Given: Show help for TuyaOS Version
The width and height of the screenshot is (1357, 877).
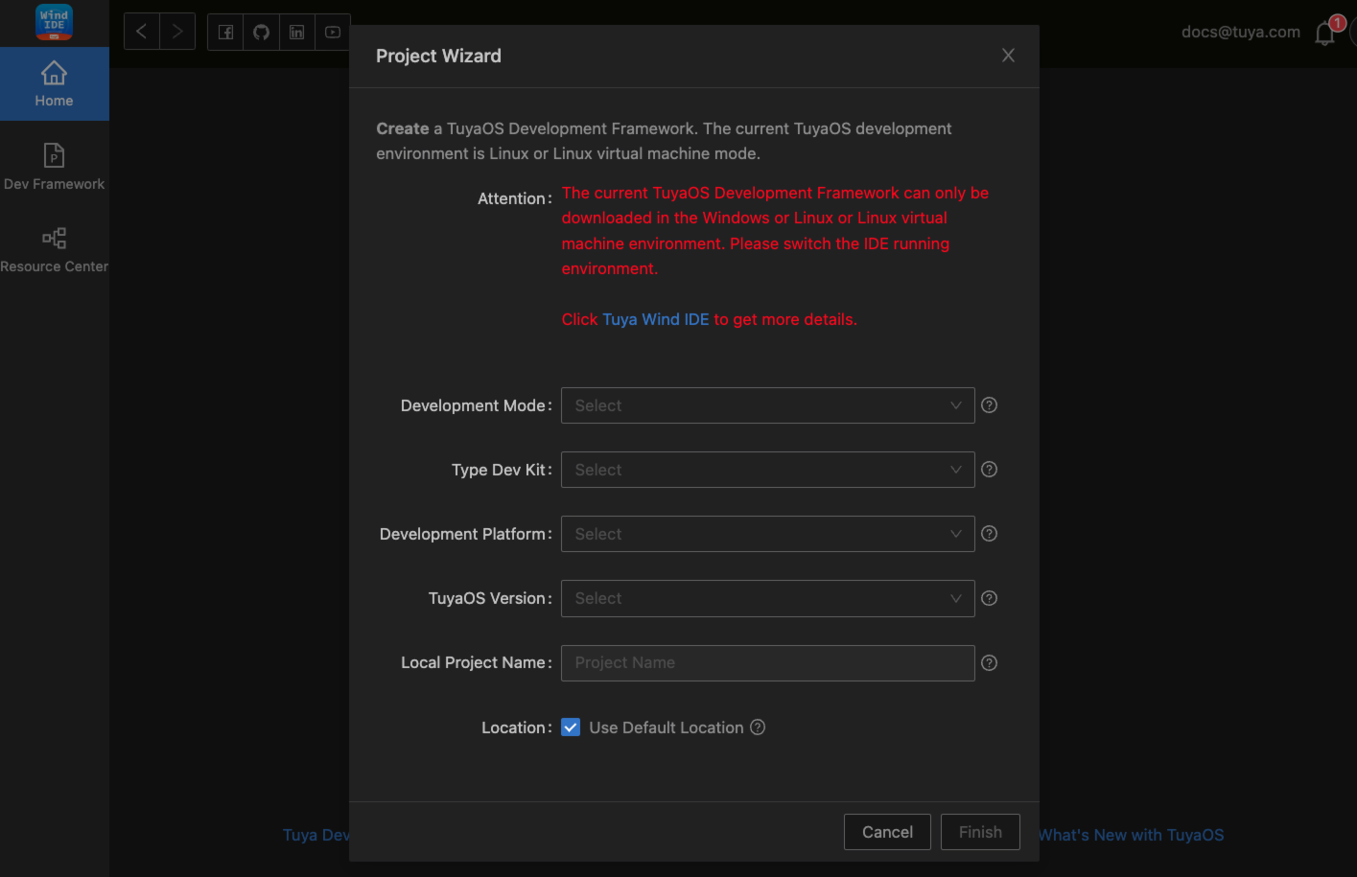Looking at the screenshot, I should [990, 598].
